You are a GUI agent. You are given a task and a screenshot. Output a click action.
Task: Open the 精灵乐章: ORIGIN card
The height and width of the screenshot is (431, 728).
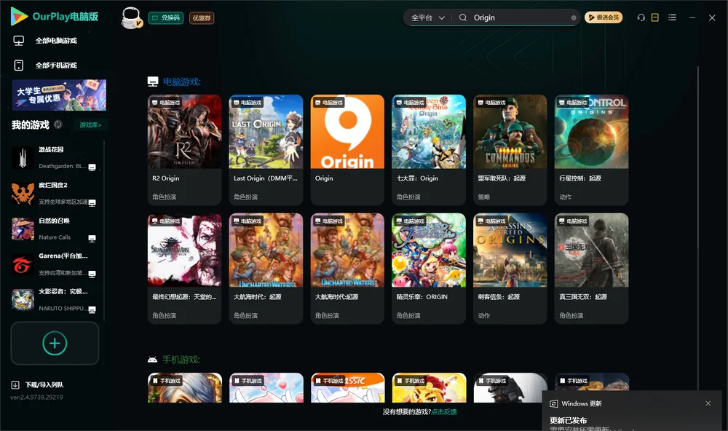[x=429, y=268]
